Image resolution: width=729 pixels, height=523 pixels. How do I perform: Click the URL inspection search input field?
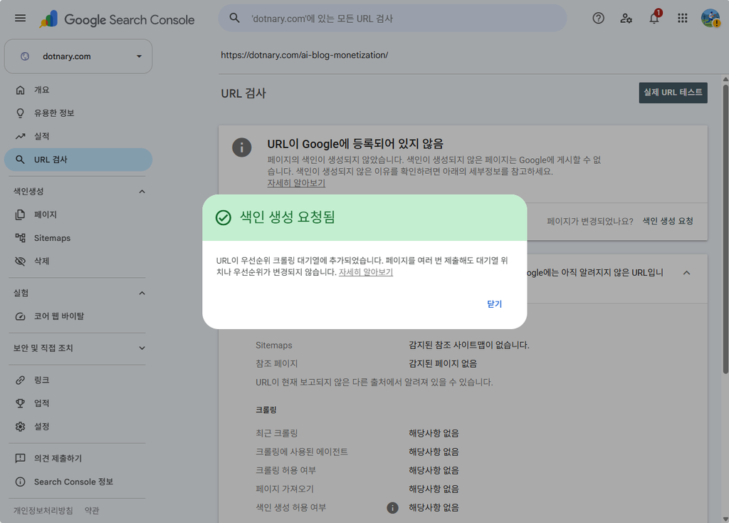click(x=392, y=19)
